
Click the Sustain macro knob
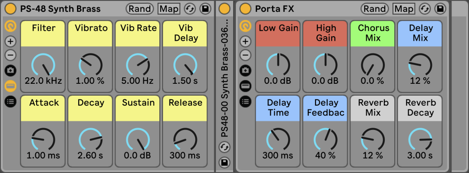[138, 140]
